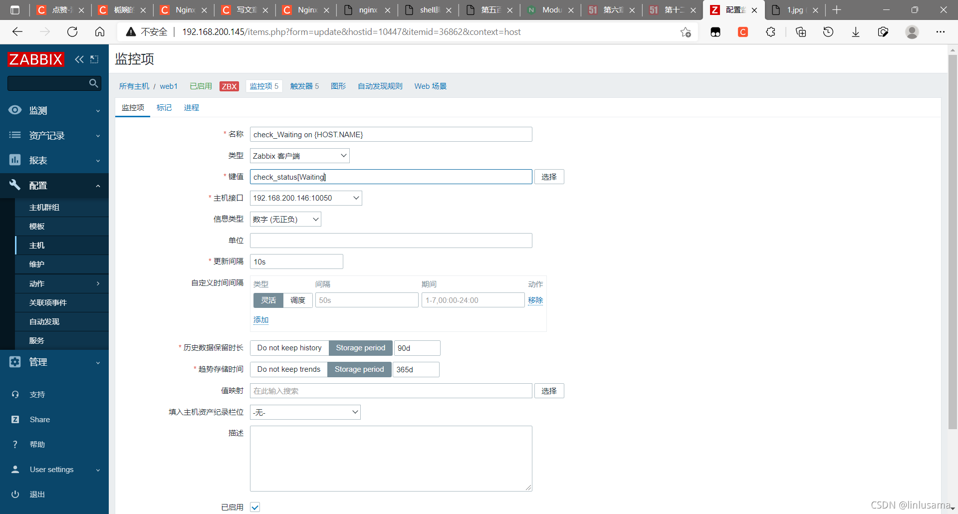Click the 更新间隔 input field
The width and height of the screenshot is (958, 514).
pos(296,261)
